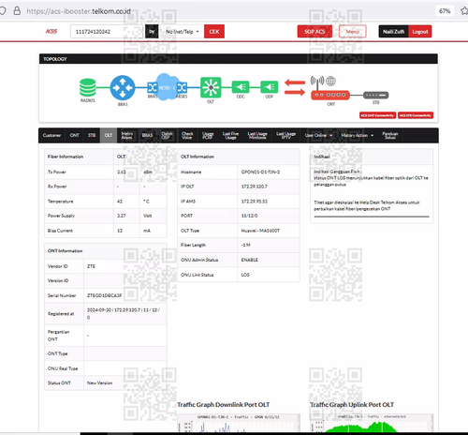This screenshot has width=468, height=435.
Task: Open the Check Voice tab
Action: (x=187, y=135)
